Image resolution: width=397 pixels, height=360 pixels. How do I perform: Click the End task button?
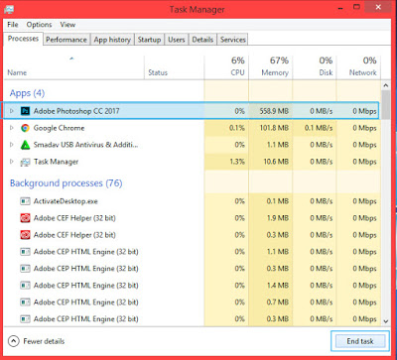[x=360, y=341]
